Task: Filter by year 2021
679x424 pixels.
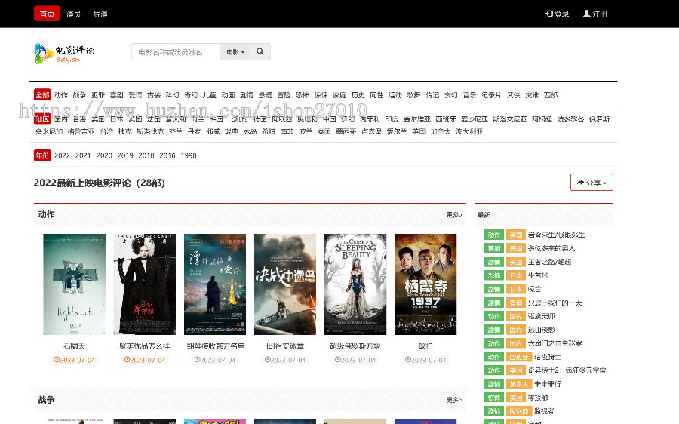Action: point(83,155)
